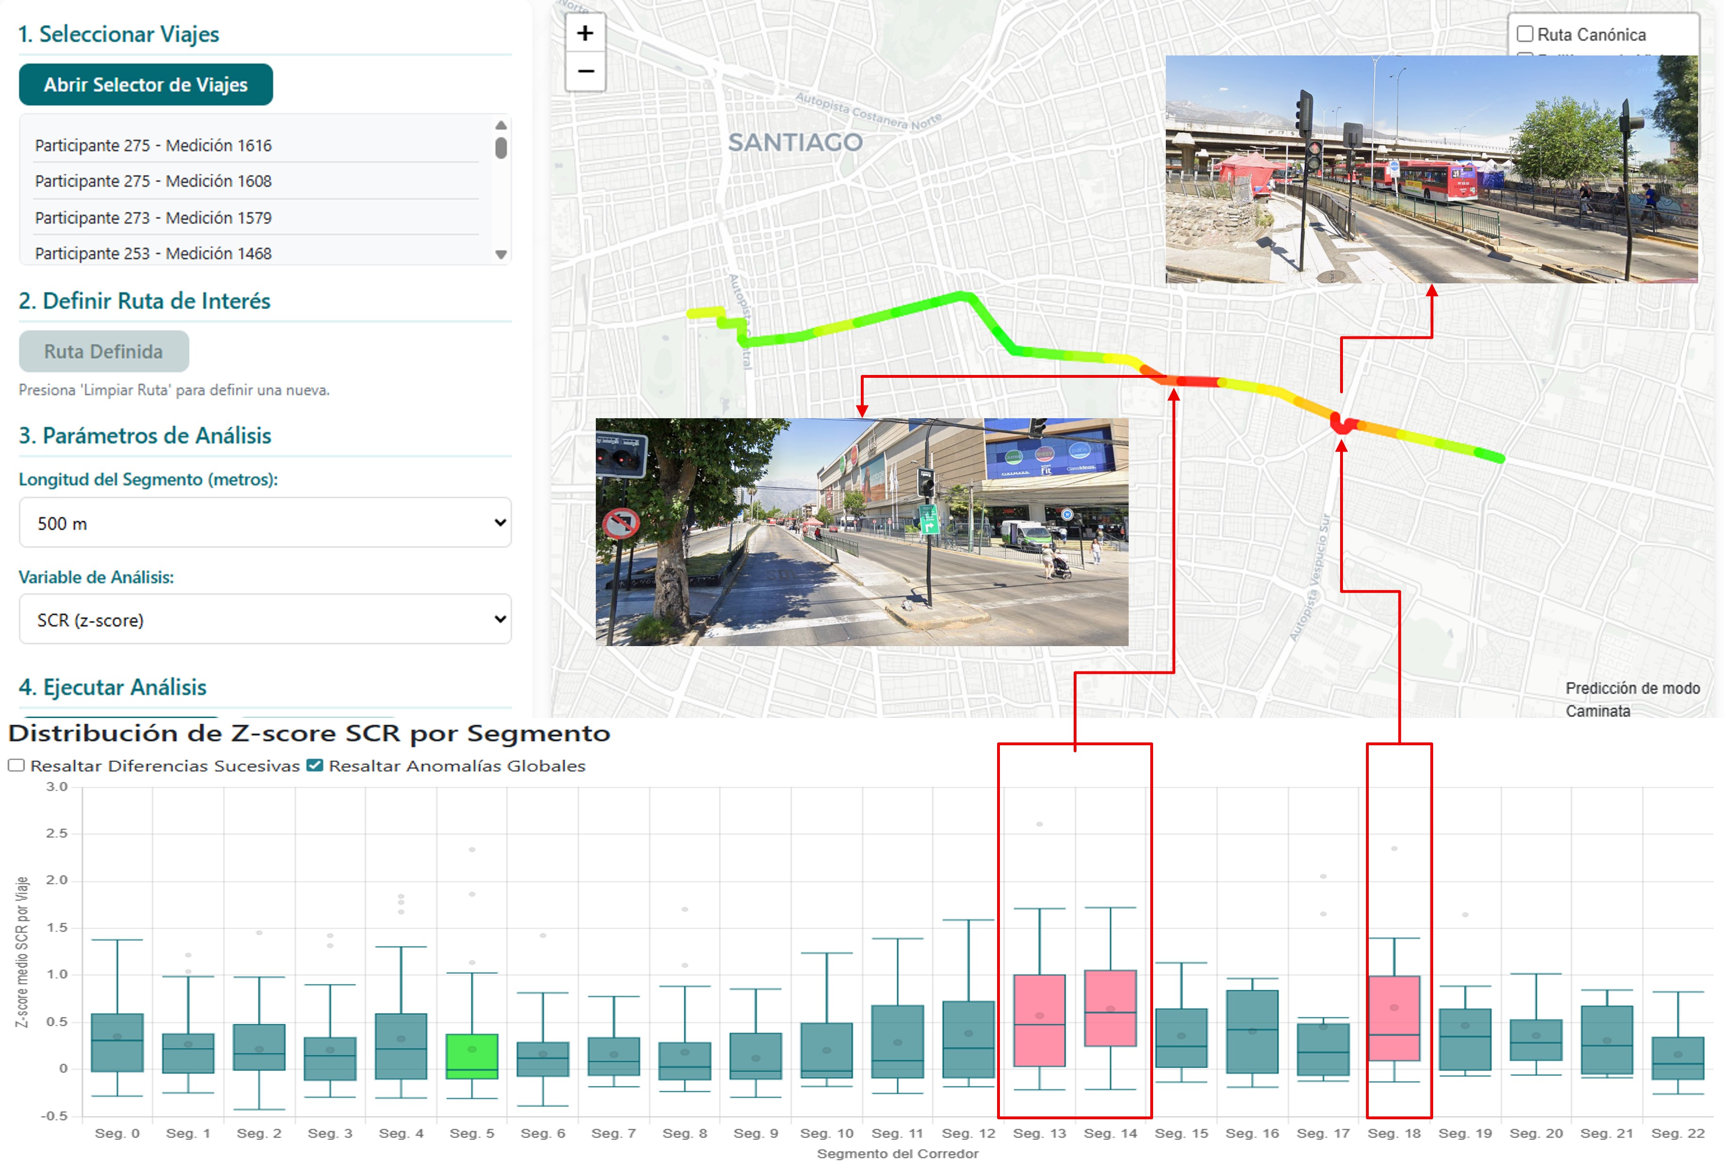
Task: Check Resaltar Diferencias Sucesivas option
Action: point(16,765)
